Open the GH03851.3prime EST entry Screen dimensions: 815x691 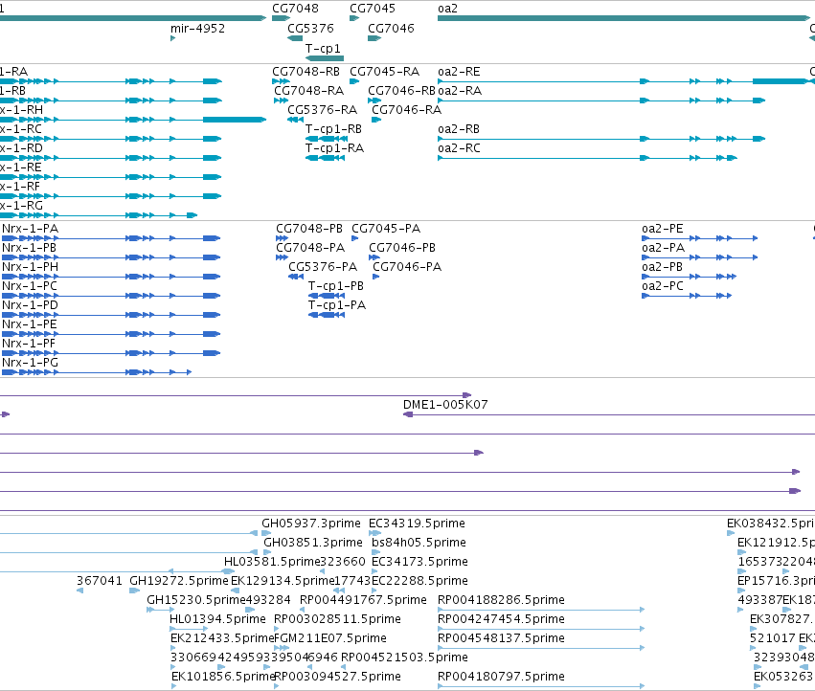pos(313,543)
